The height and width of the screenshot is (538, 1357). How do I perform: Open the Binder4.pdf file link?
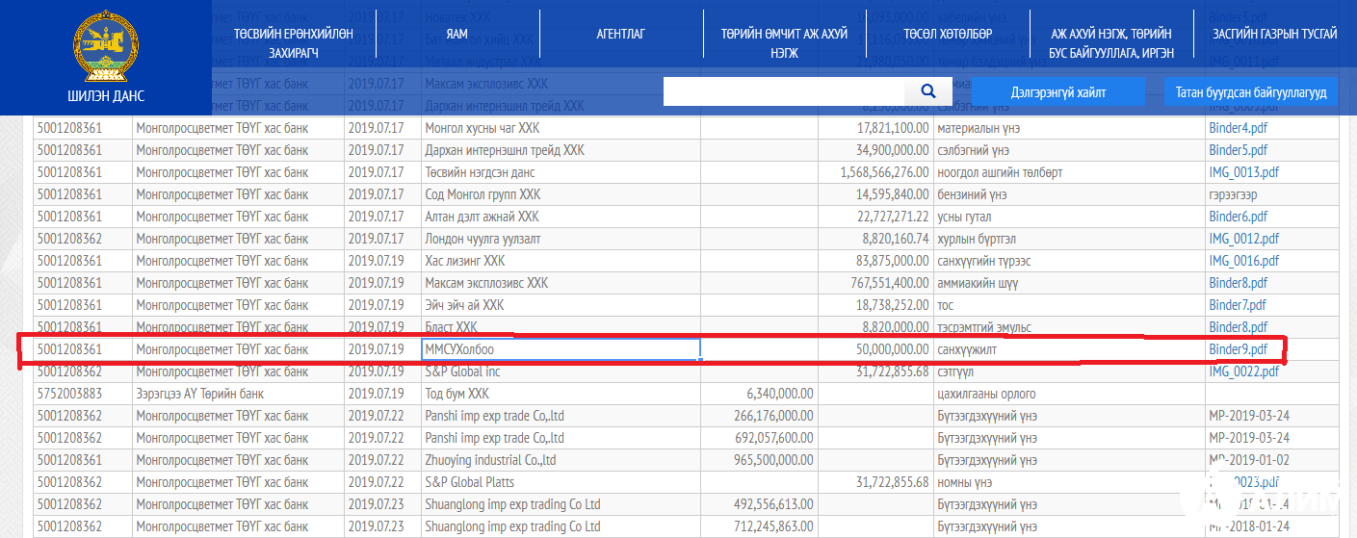point(1238,128)
